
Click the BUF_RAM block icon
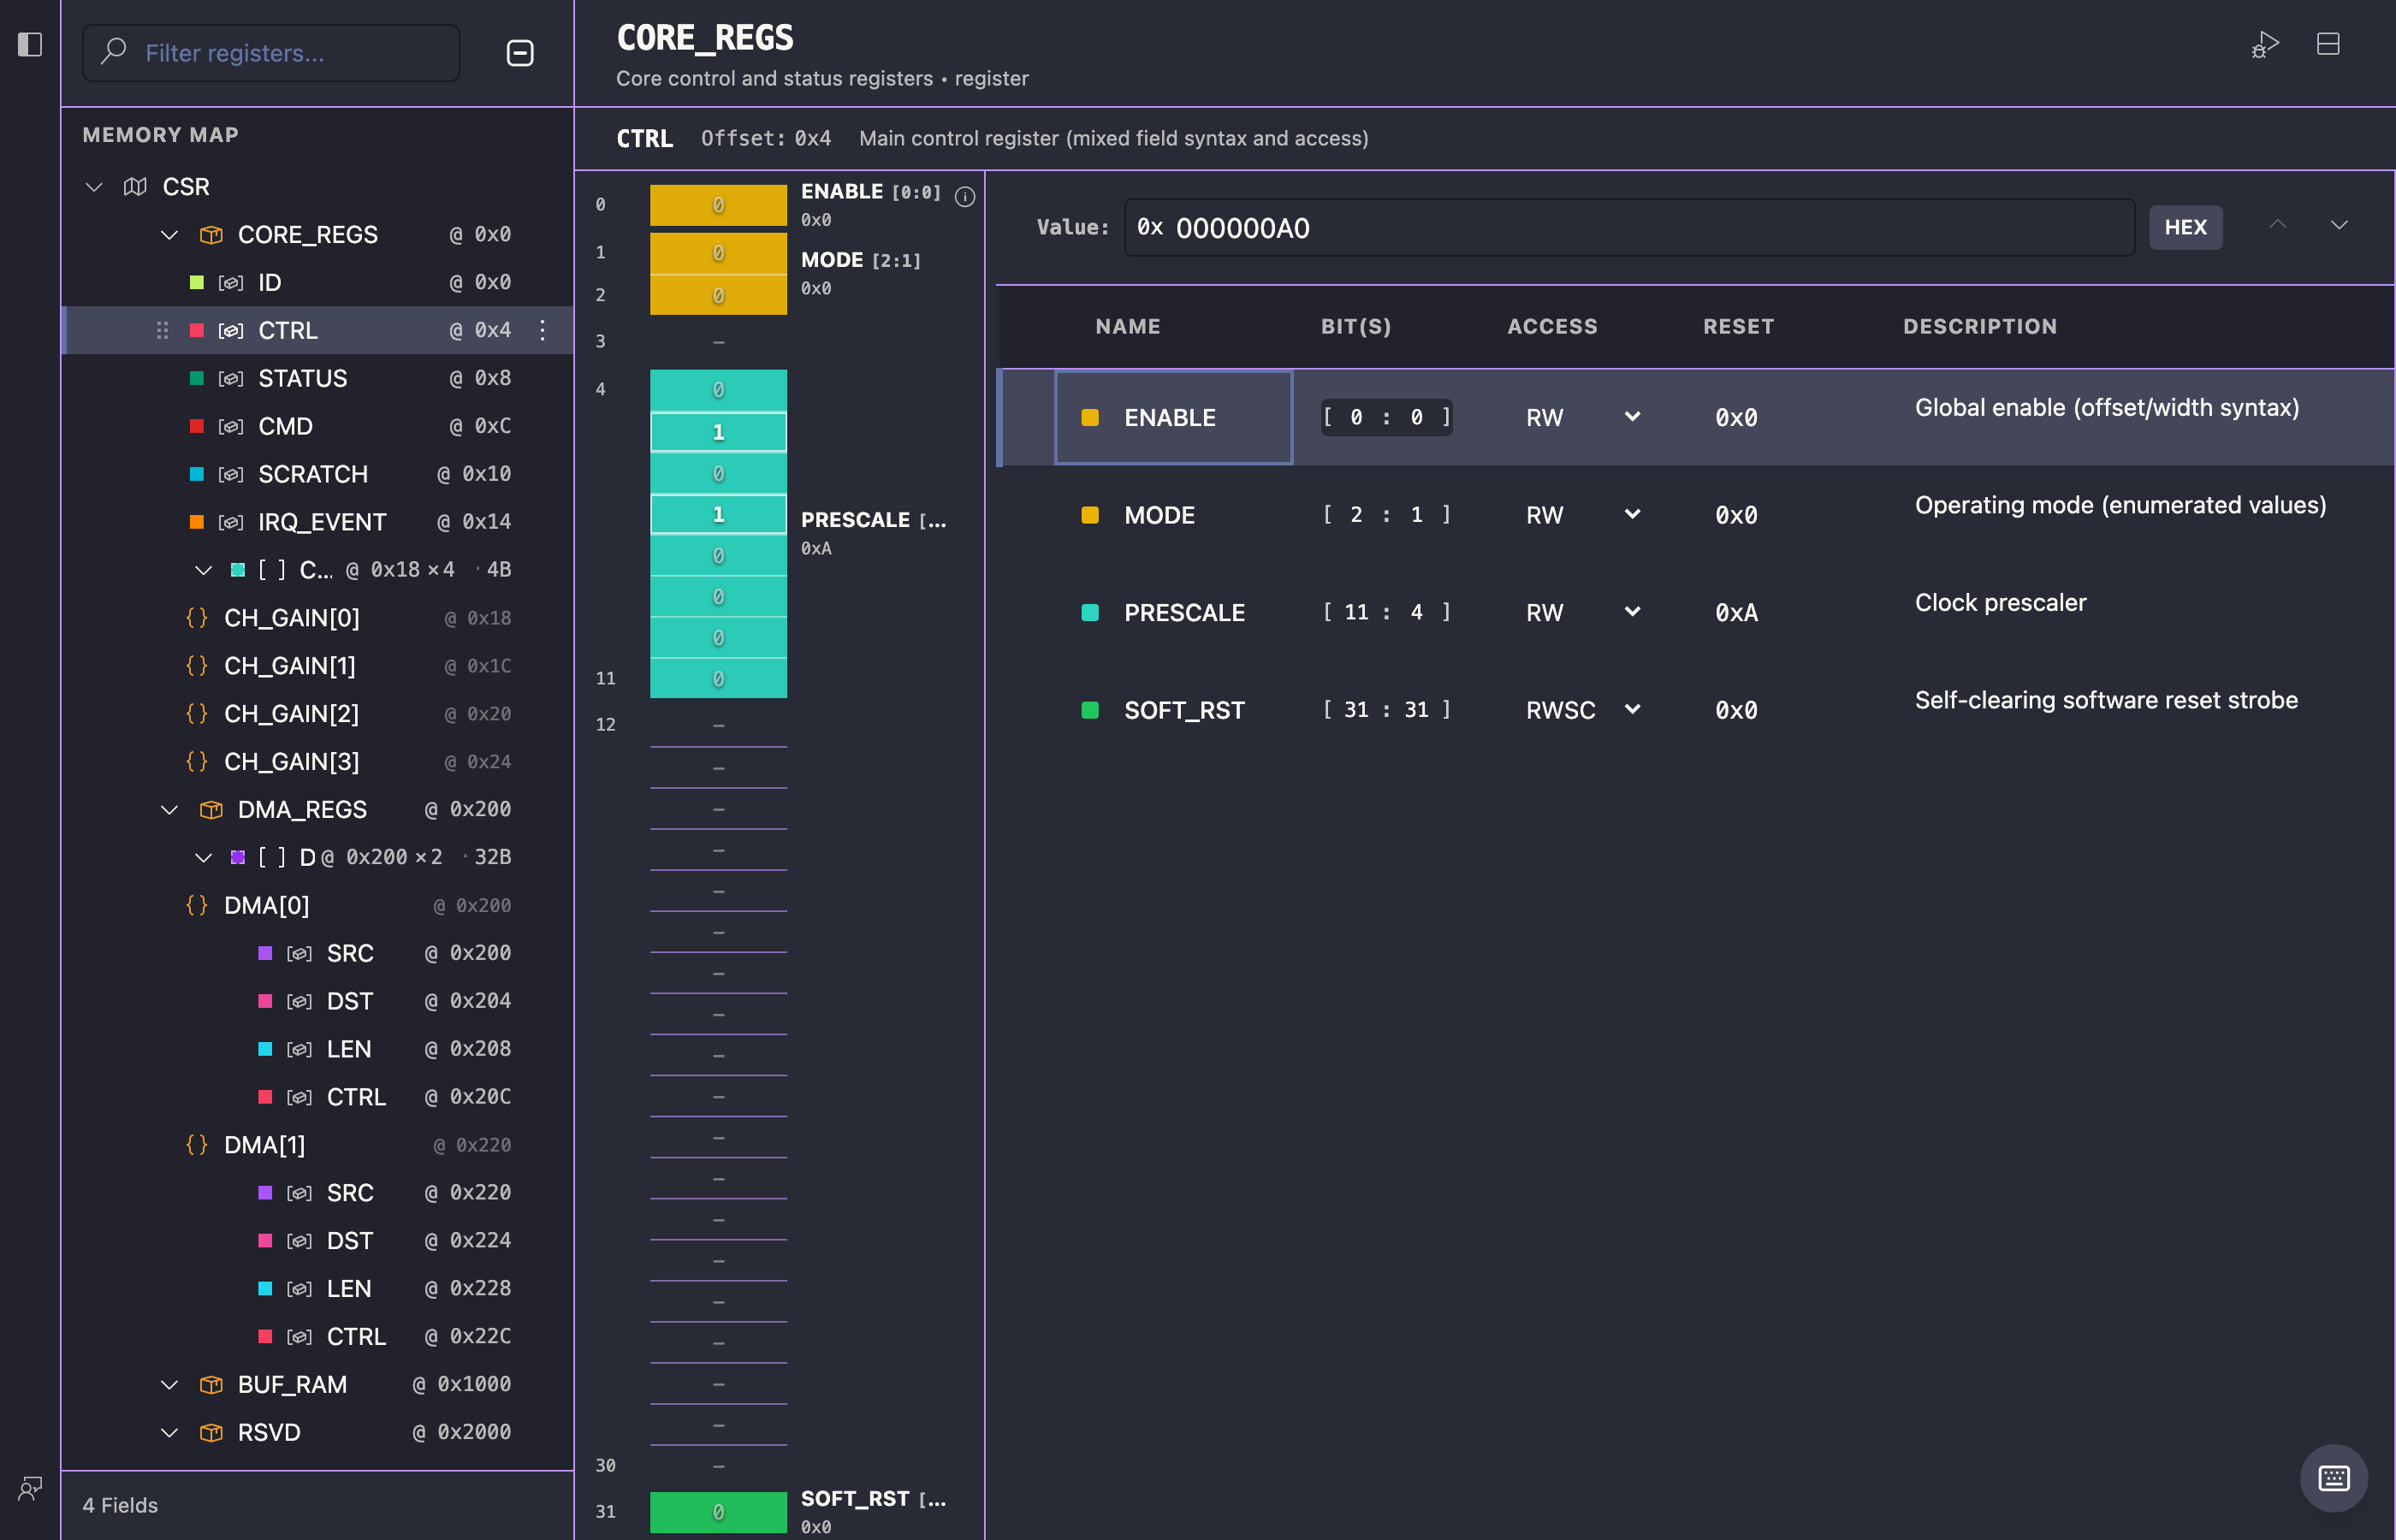coord(211,1385)
